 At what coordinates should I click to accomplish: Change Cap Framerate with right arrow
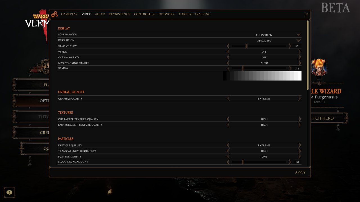tap(300, 57)
